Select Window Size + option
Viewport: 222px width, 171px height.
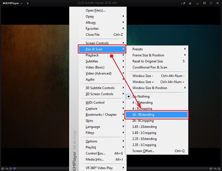click(157, 82)
